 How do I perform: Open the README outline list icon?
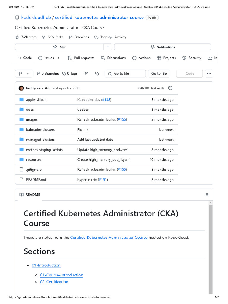pyautogui.click(x=207, y=194)
